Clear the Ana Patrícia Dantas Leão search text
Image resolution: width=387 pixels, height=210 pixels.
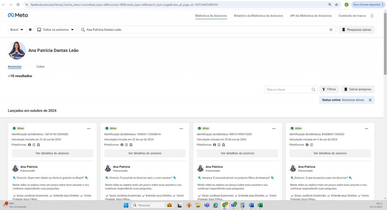click(331, 29)
